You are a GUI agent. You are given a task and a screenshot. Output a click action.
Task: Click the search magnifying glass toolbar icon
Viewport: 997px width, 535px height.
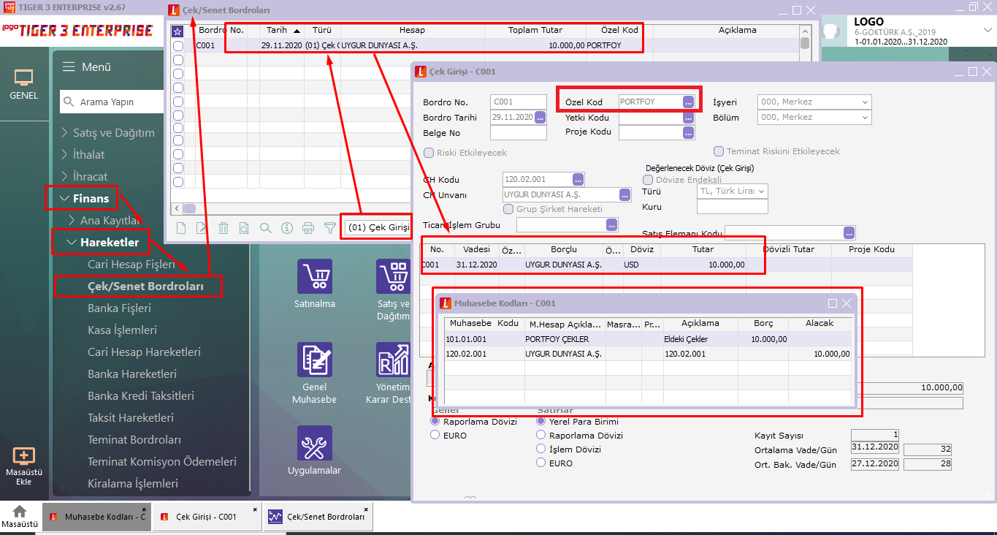266,228
